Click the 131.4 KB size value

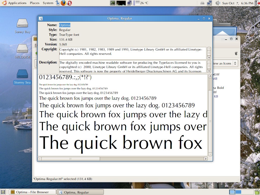[x=66, y=39]
